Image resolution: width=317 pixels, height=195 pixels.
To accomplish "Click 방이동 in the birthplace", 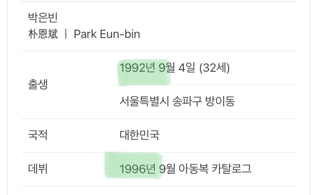I will [x=220, y=101].
